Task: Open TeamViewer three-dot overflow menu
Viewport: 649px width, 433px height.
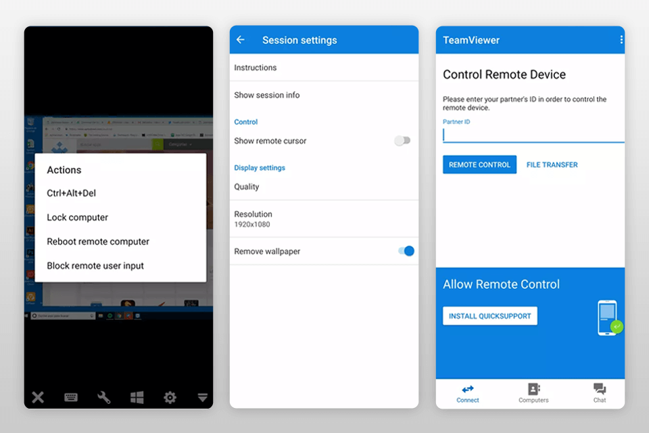Action: point(621,40)
